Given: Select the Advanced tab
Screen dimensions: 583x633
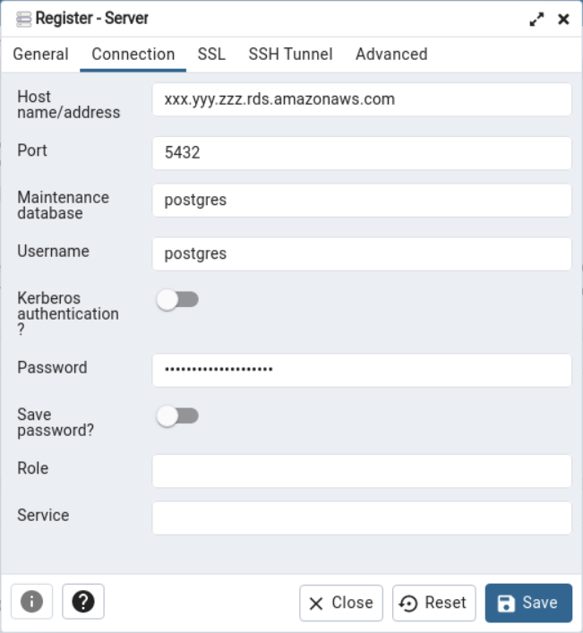Looking at the screenshot, I should [x=391, y=55].
